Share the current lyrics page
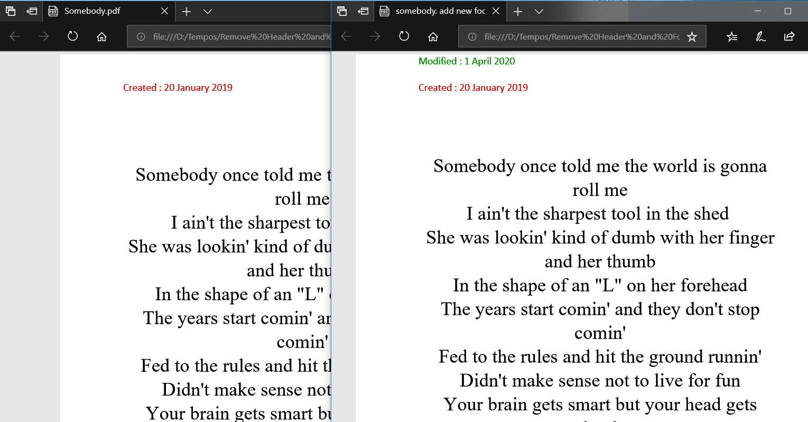Viewport: 808px width, 422px height. (789, 36)
